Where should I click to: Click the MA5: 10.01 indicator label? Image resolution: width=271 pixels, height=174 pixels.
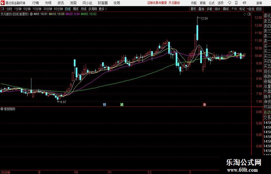(x=40, y=14)
